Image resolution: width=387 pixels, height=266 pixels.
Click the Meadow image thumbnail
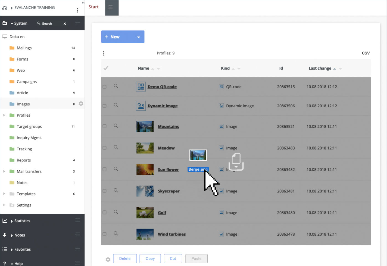pyautogui.click(x=145, y=148)
